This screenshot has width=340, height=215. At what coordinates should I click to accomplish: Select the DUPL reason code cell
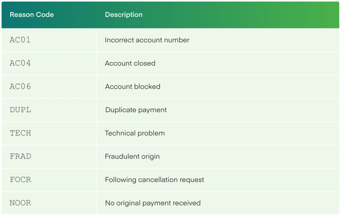(x=20, y=110)
